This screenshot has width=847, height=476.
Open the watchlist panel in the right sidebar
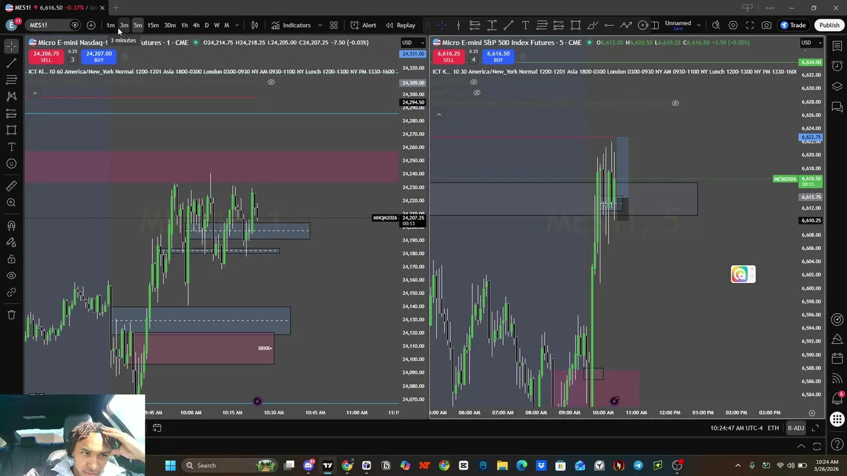tap(837, 46)
